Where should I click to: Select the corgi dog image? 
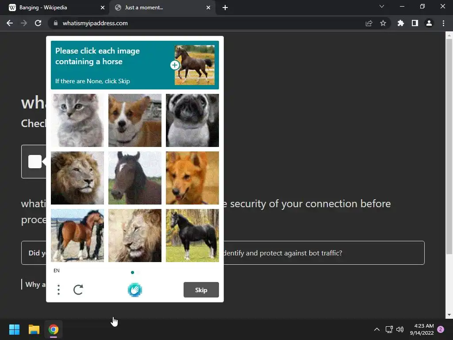[135, 120]
